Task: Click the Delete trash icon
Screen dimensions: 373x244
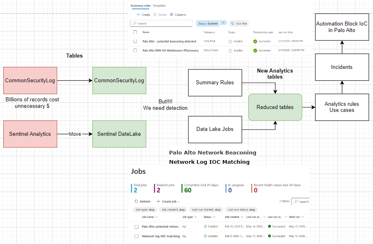Action: 155,15
